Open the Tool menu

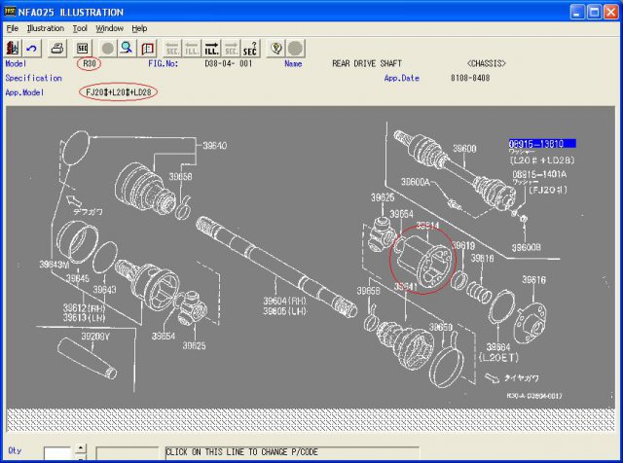tap(80, 29)
